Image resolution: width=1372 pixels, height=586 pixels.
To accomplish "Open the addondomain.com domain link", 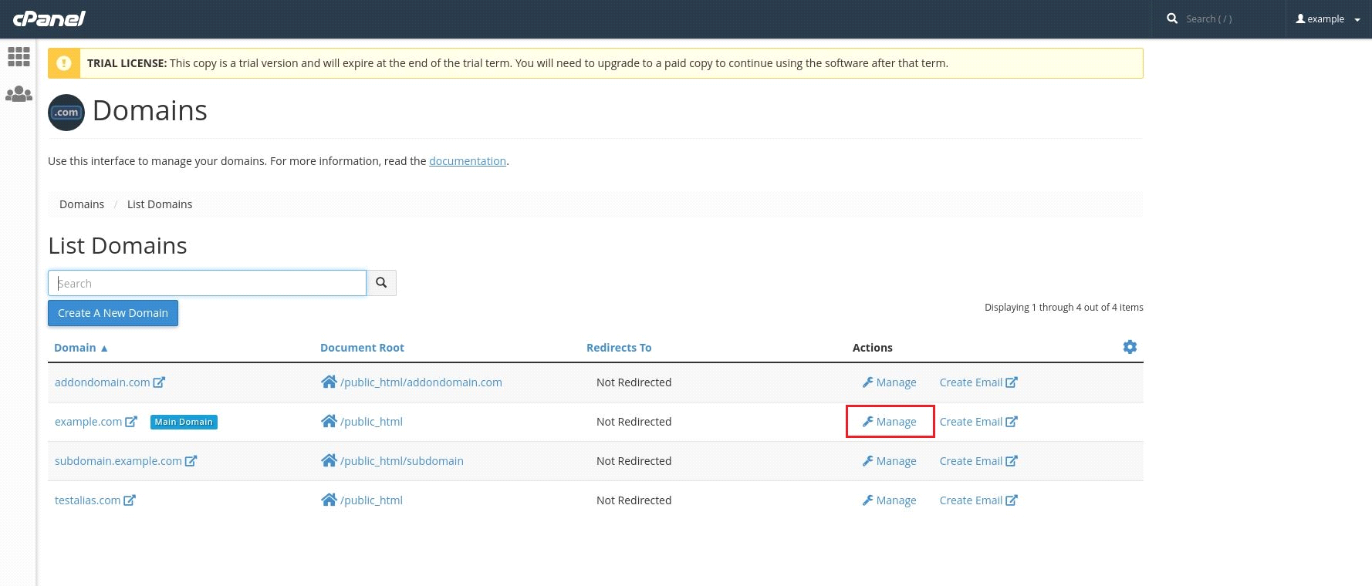I will [103, 382].
